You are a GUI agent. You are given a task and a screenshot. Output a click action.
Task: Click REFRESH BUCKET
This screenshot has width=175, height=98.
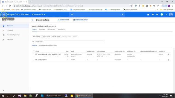80,20
